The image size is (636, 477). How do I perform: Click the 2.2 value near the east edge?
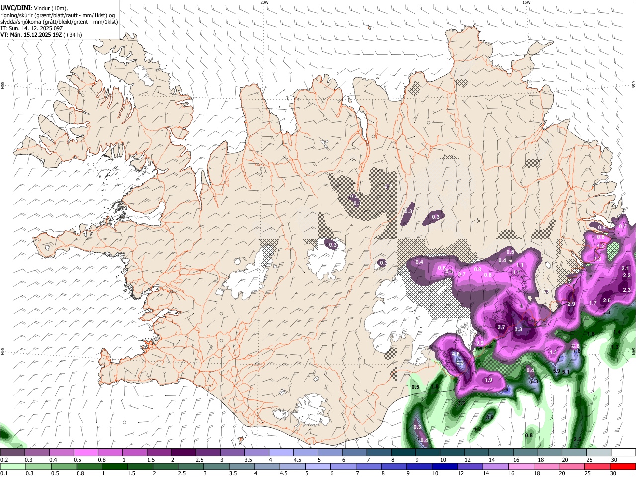coord(627,275)
